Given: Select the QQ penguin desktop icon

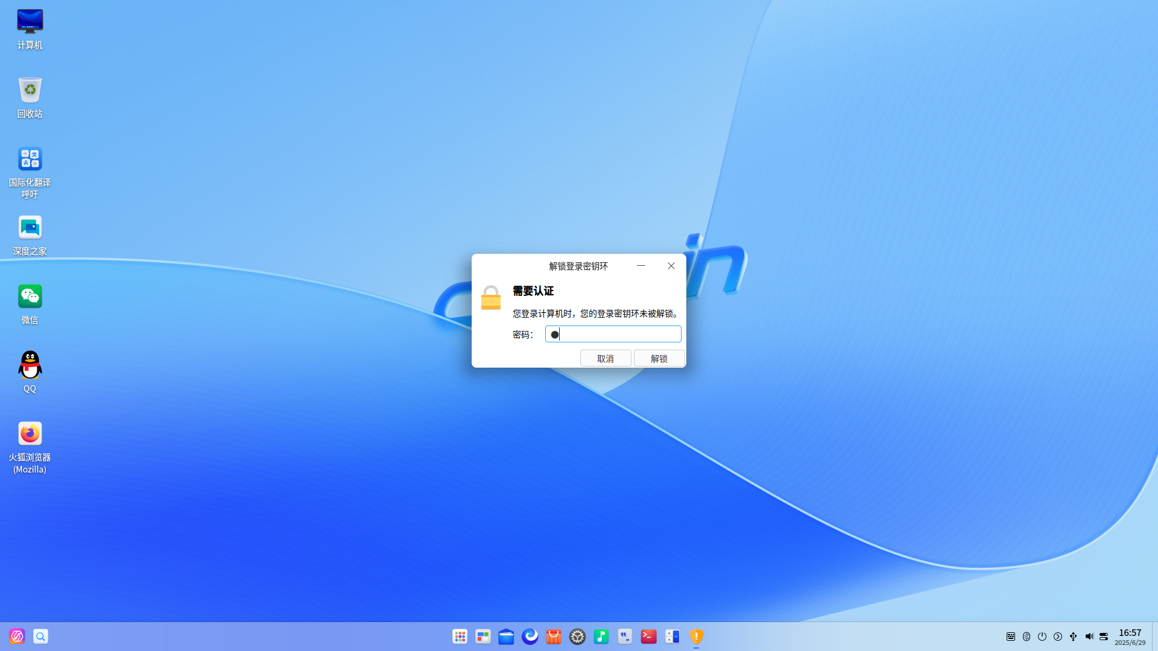Looking at the screenshot, I should [x=30, y=372].
